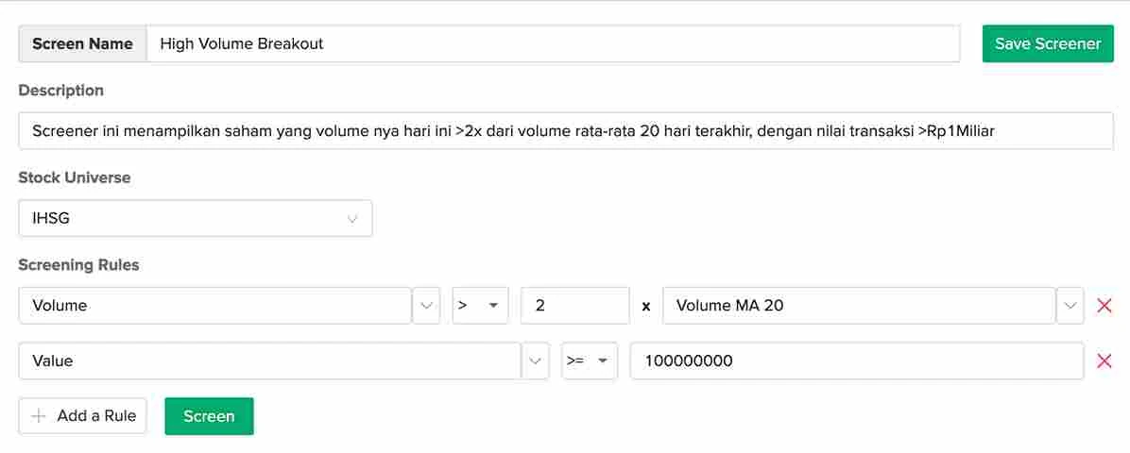Open the IHSG Stock Universe dropdown

pos(195,218)
